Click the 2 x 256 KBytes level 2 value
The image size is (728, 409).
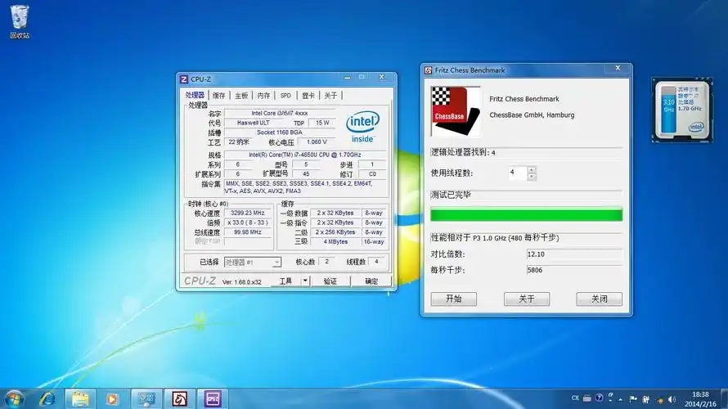[335, 232]
